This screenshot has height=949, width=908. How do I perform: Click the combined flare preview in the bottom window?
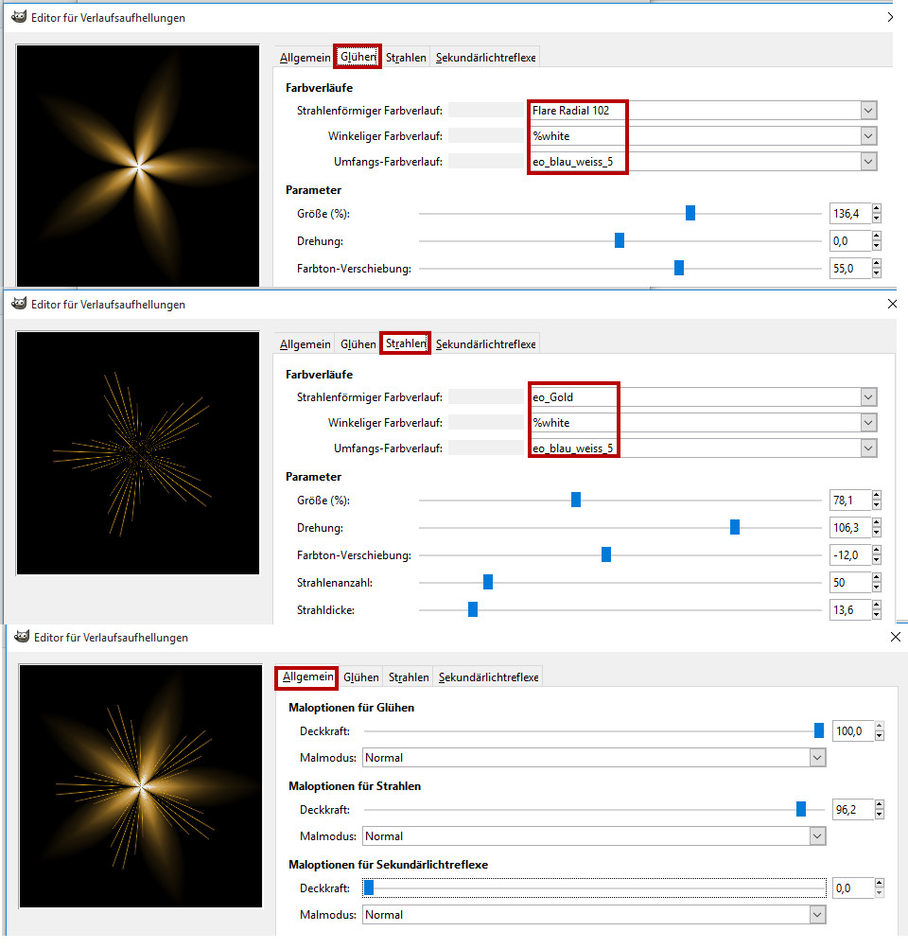coord(141,785)
